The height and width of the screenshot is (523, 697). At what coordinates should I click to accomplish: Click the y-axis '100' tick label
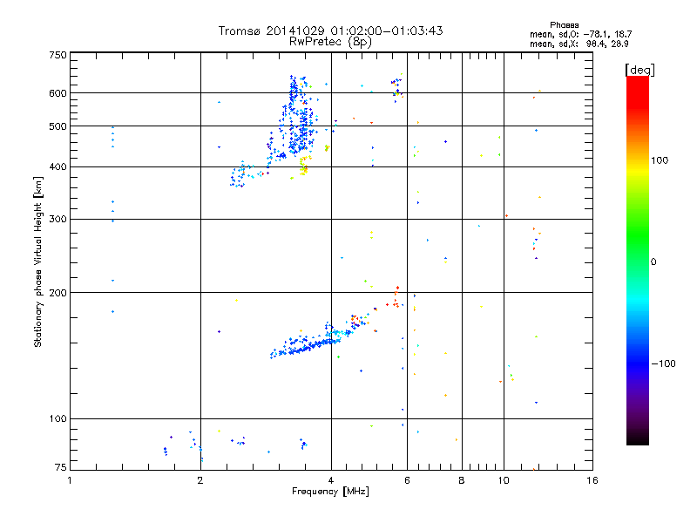[58, 419]
